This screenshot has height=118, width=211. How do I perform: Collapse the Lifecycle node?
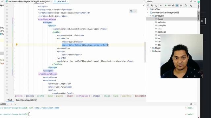[x=150, y=16]
